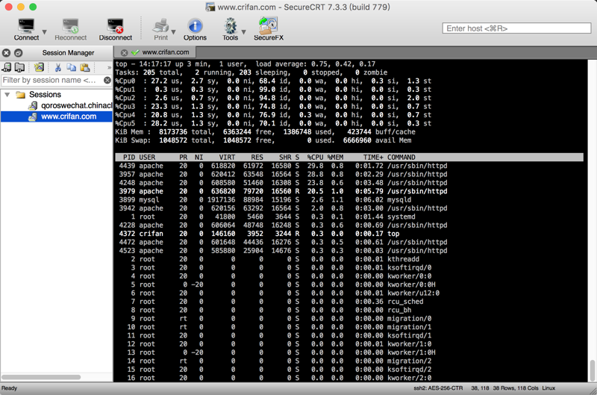Clear the session filter text
Screen dimensions: 597x395
tap(107, 80)
